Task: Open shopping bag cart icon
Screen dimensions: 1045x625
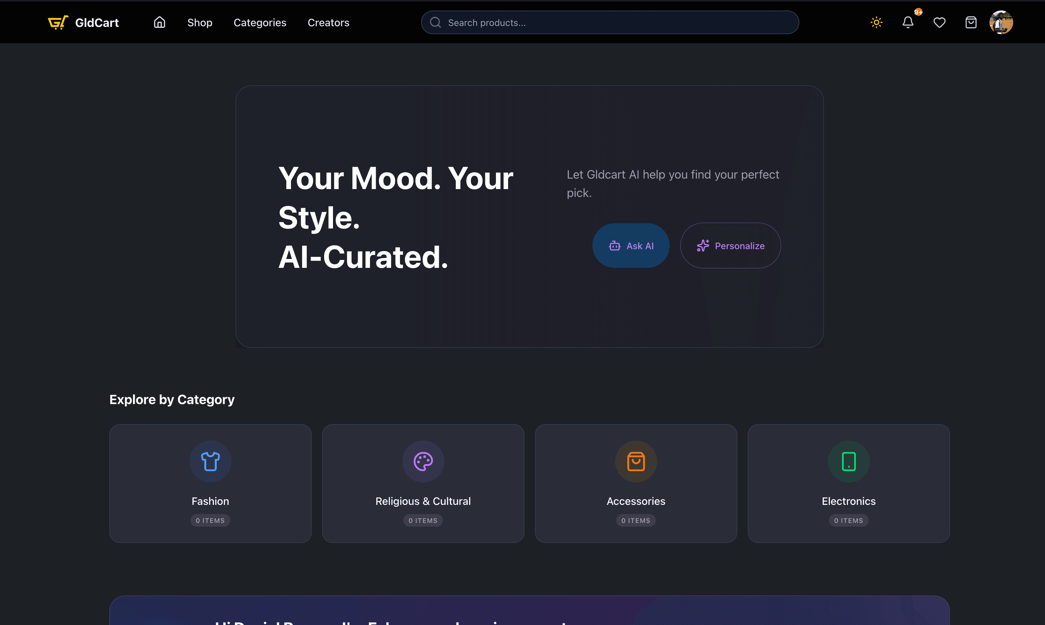Action: pos(971,22)
